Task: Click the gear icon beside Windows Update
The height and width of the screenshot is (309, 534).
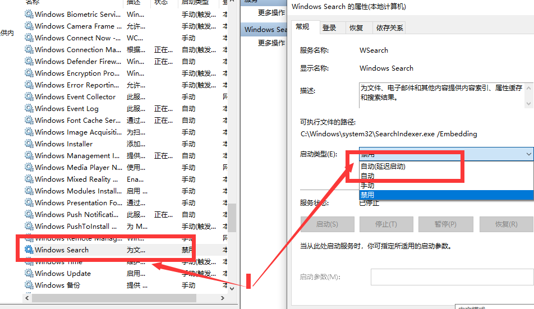Action: pyautogui.click(x=29, y=274)
